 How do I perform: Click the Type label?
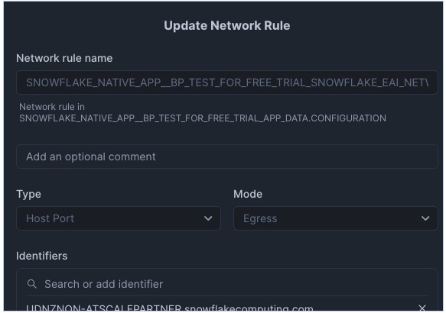tap(29, 194)
